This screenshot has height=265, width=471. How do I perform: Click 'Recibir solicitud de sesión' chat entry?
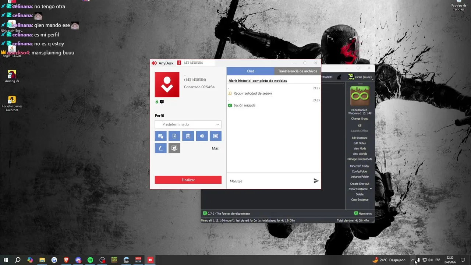click(252, 93)
